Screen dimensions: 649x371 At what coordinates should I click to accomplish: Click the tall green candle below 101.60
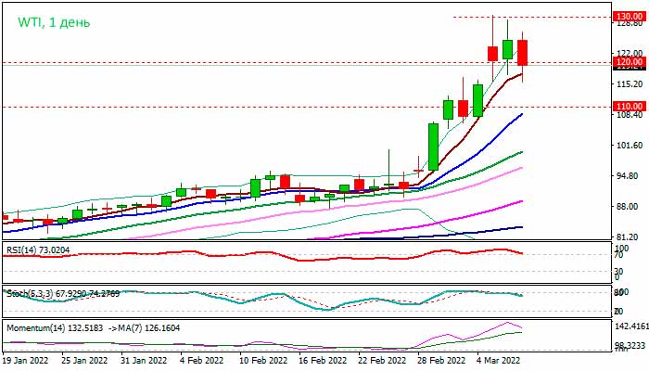click(x=433, y=146)
